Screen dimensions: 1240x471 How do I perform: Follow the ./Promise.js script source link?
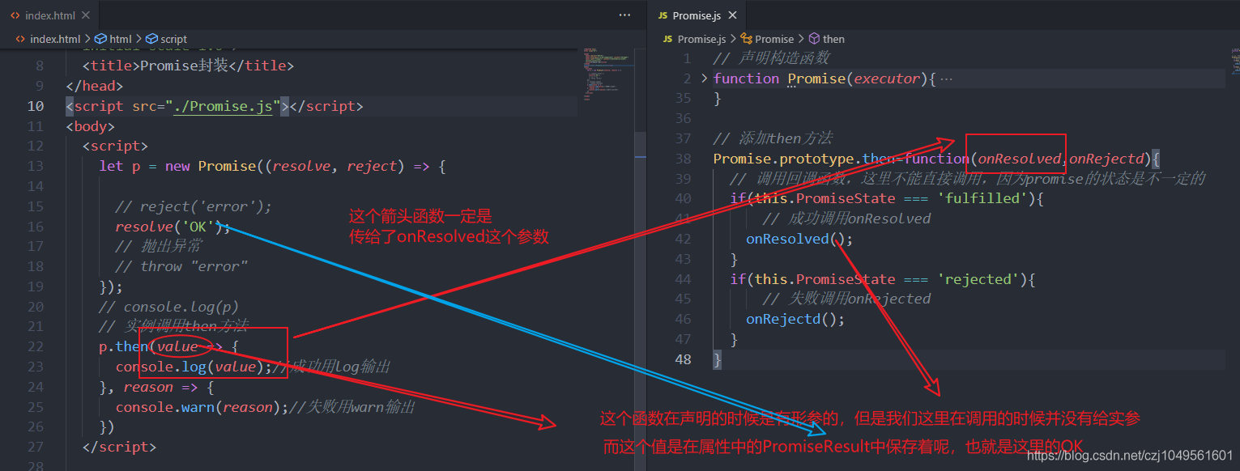click(223, 106)
